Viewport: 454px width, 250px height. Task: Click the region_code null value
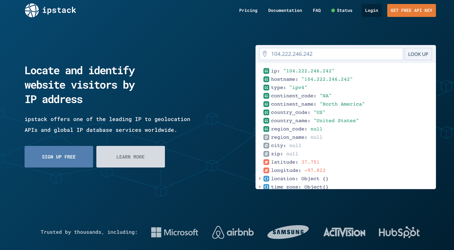click(x=317, y=129)
